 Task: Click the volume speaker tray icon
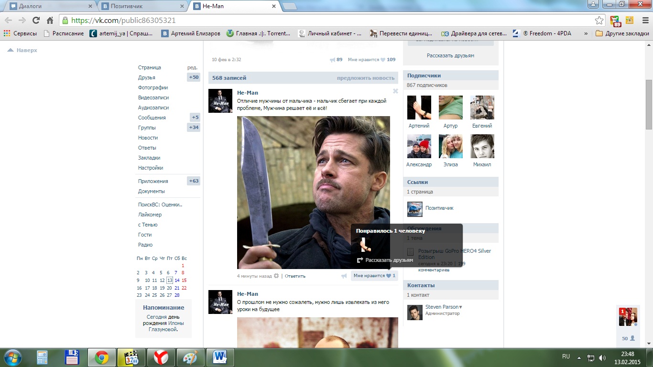tap(602, 357)
